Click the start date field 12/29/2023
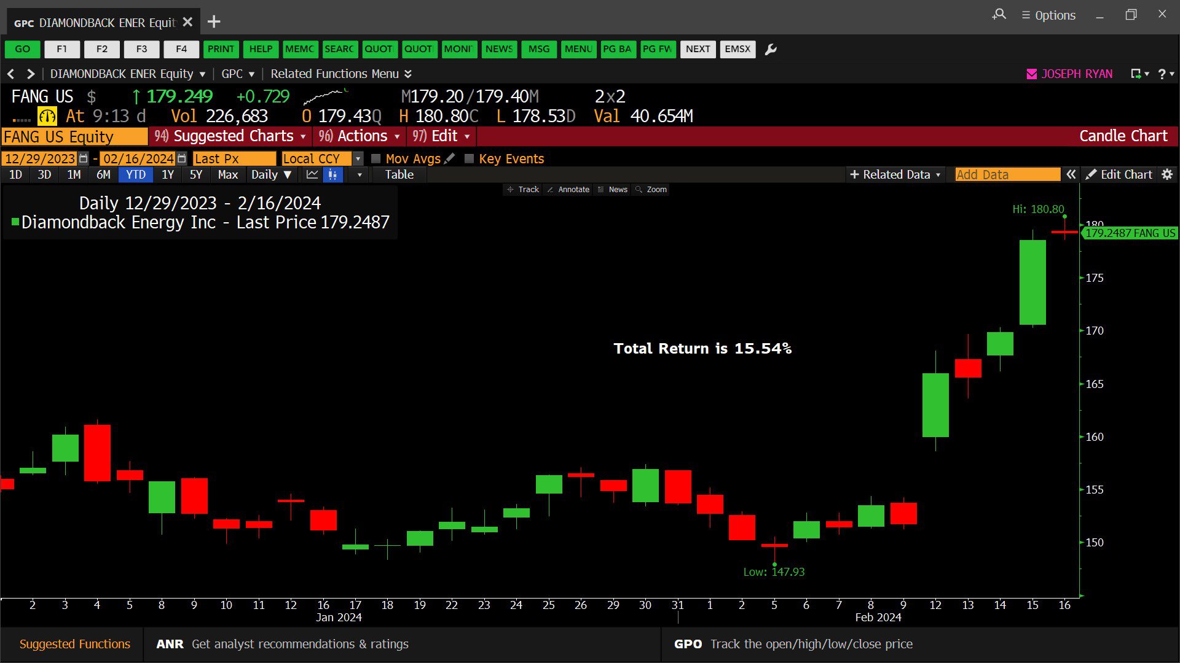The width and height of the screenshot is (1180, 663). pos(40,158)
